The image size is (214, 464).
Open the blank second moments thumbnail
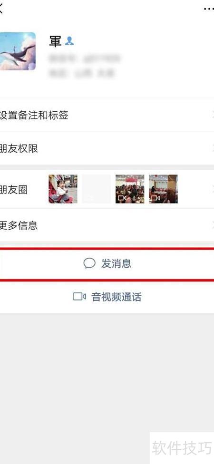(97, 189)
